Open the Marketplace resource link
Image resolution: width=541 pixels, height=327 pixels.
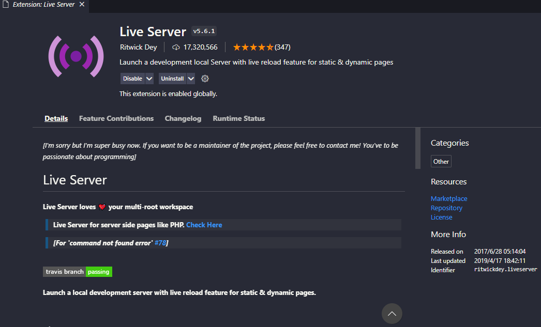coord(449,198)
